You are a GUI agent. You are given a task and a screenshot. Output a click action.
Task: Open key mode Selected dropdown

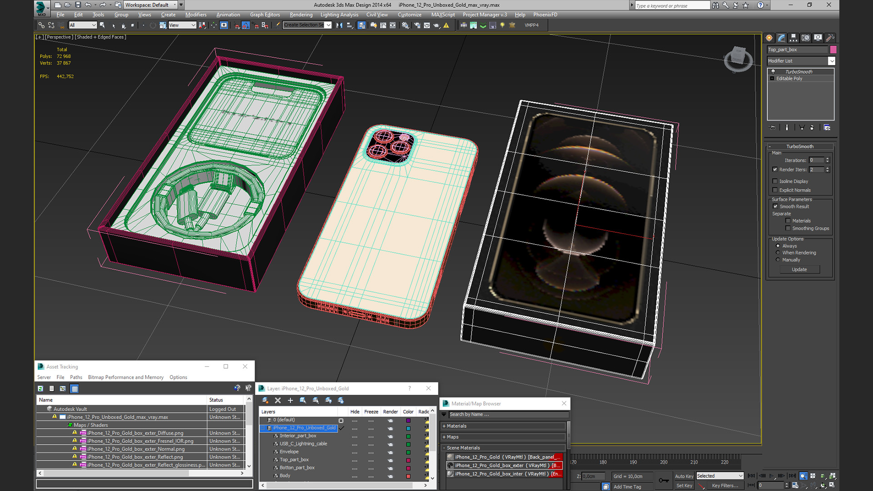[x=720, y=476]
